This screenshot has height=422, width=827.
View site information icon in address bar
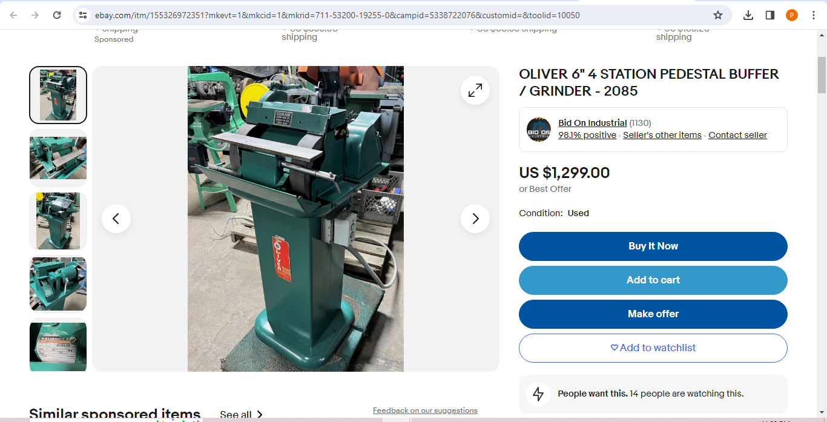[83, 15]
